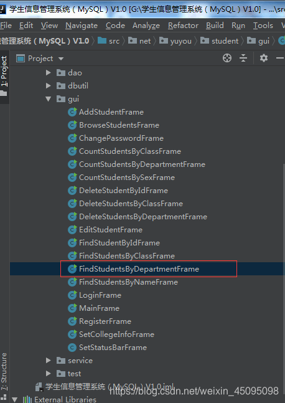
Task: Select DeleteStudentsByClassFrame in tree
Action: 131,204
